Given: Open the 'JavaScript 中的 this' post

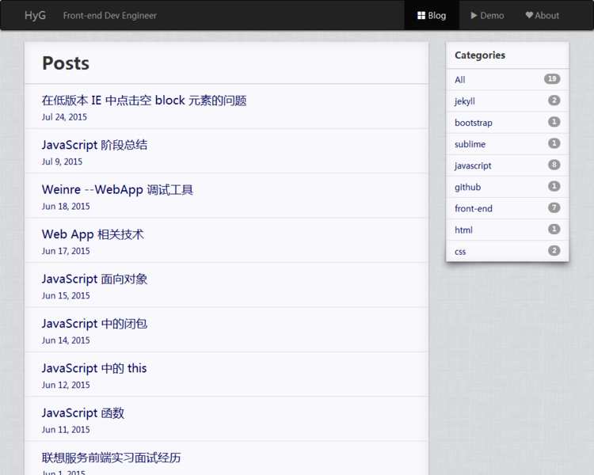Looking at the screenshot, I should [94, 368].
